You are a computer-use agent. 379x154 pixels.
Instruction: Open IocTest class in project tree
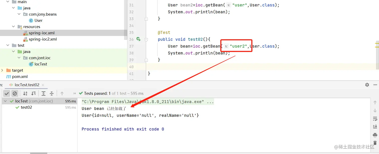click(x=41, y=64)
